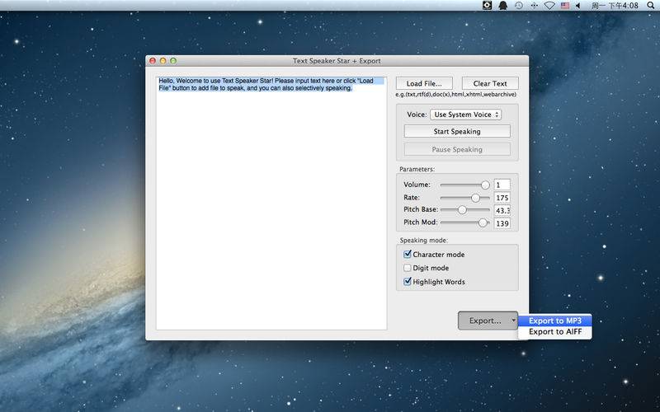
Task: Click the Load File button
Action: [x=424, y=83]
